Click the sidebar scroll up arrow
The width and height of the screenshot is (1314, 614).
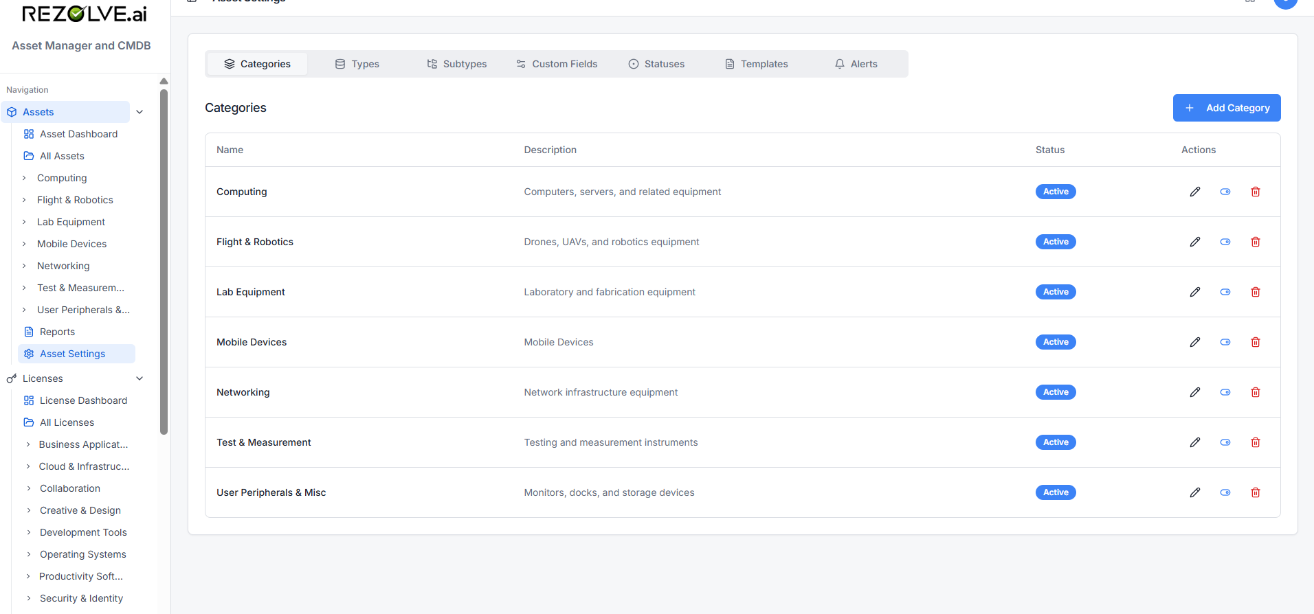pyautogui.click(x=164, y=81)
